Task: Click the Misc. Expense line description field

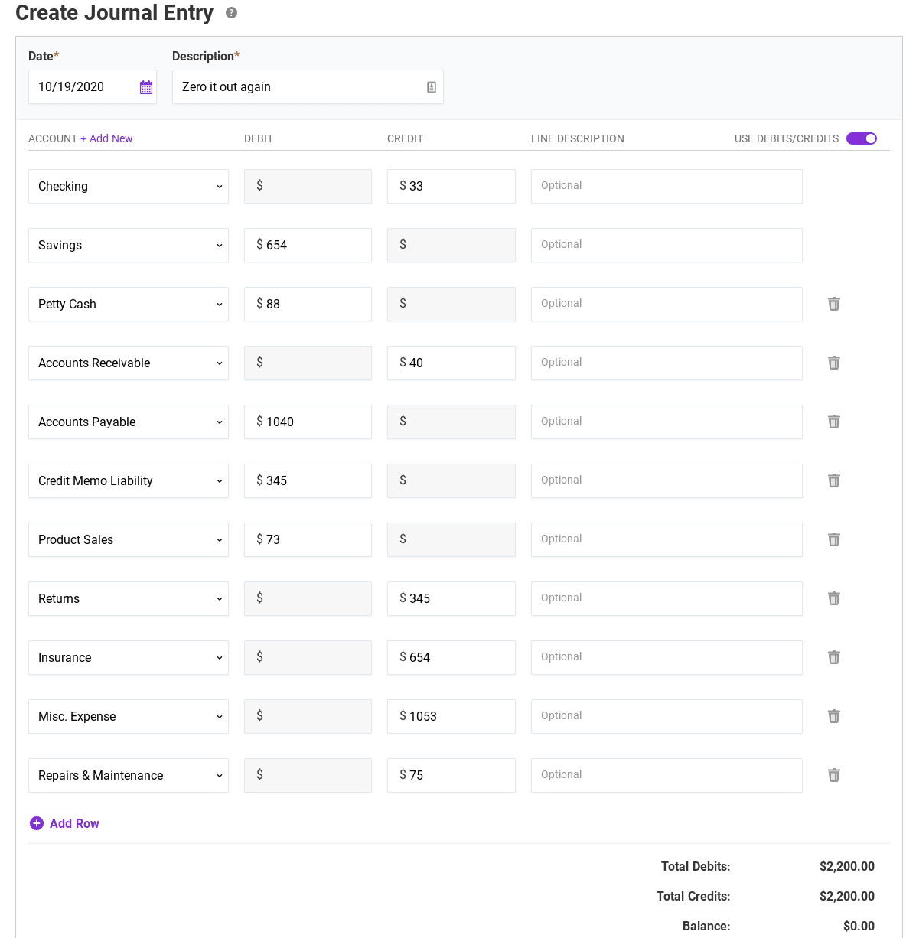Action: pyautogui.click(x=667, y=717)
